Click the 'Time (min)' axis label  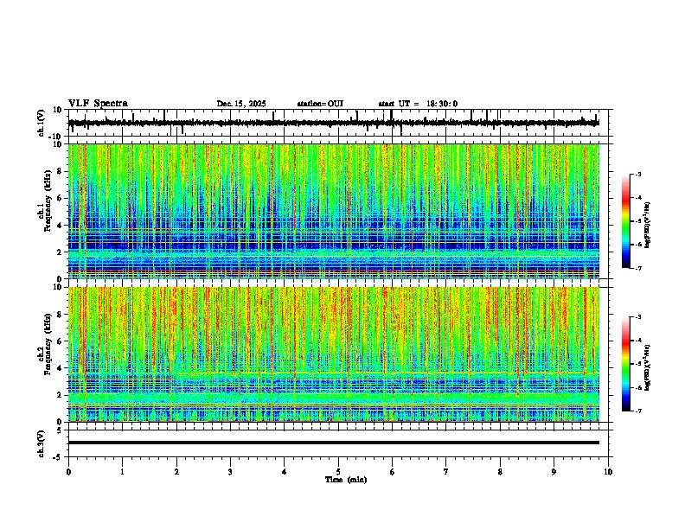point(346,480)
